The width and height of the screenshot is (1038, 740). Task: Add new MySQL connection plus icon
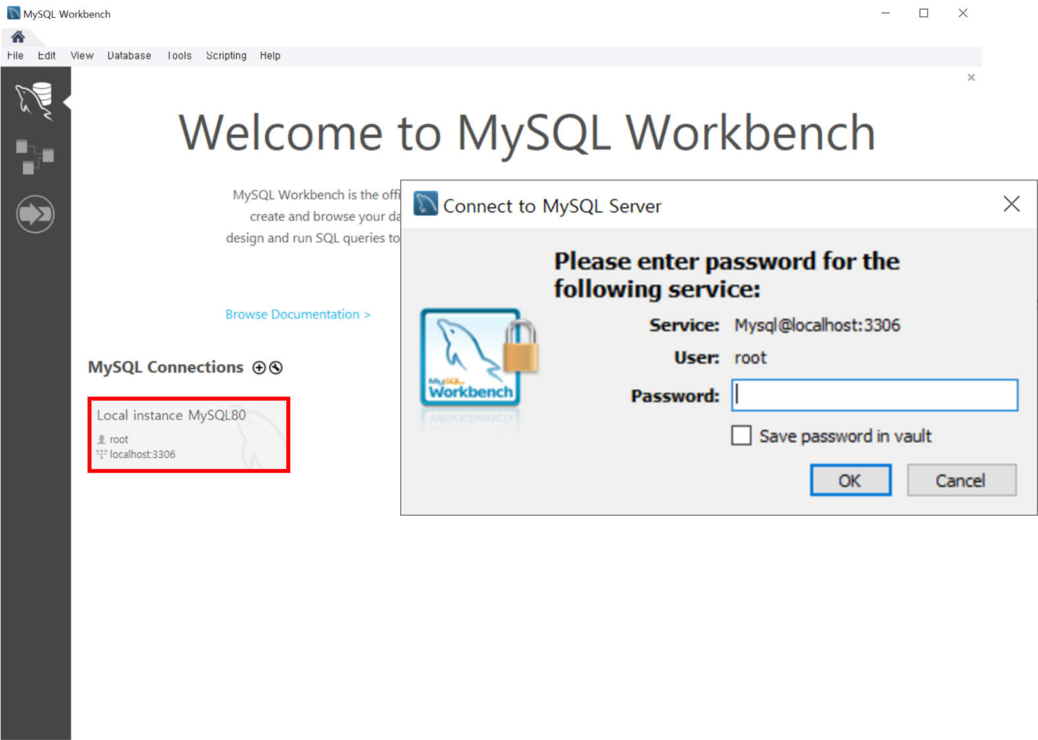point(259,368)
